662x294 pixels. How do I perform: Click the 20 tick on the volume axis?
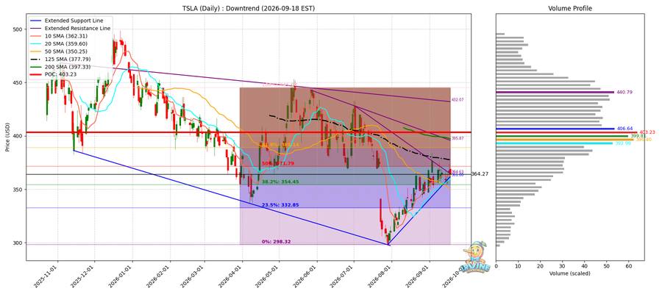click(540, 266)
